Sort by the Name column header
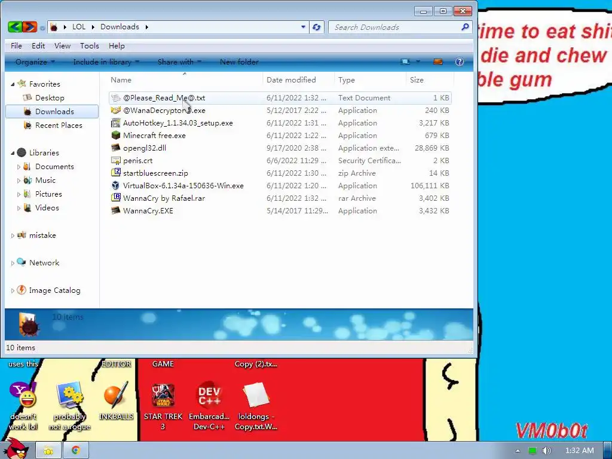This screenshot has width=612, height=459. 121,79
